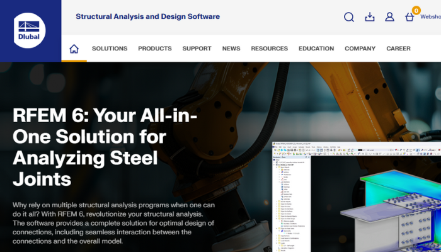The width and height of the screenshot is (441, 252).
Task: Click the downloads icon in header
Action: click(x=370, y=17)
